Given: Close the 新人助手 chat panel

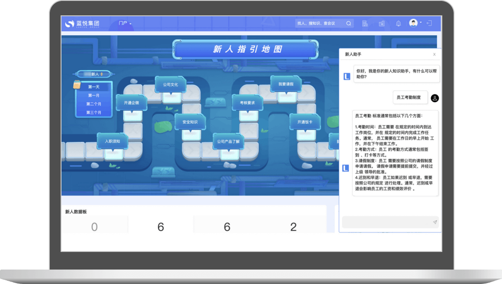Looking at the screenshot, I should coord(434,54).
